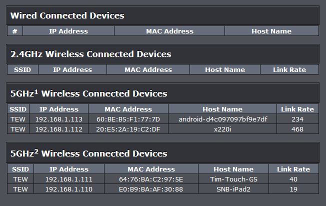
Task: Click the Wired Connected Devices section title
Action: tap(67, 15)
